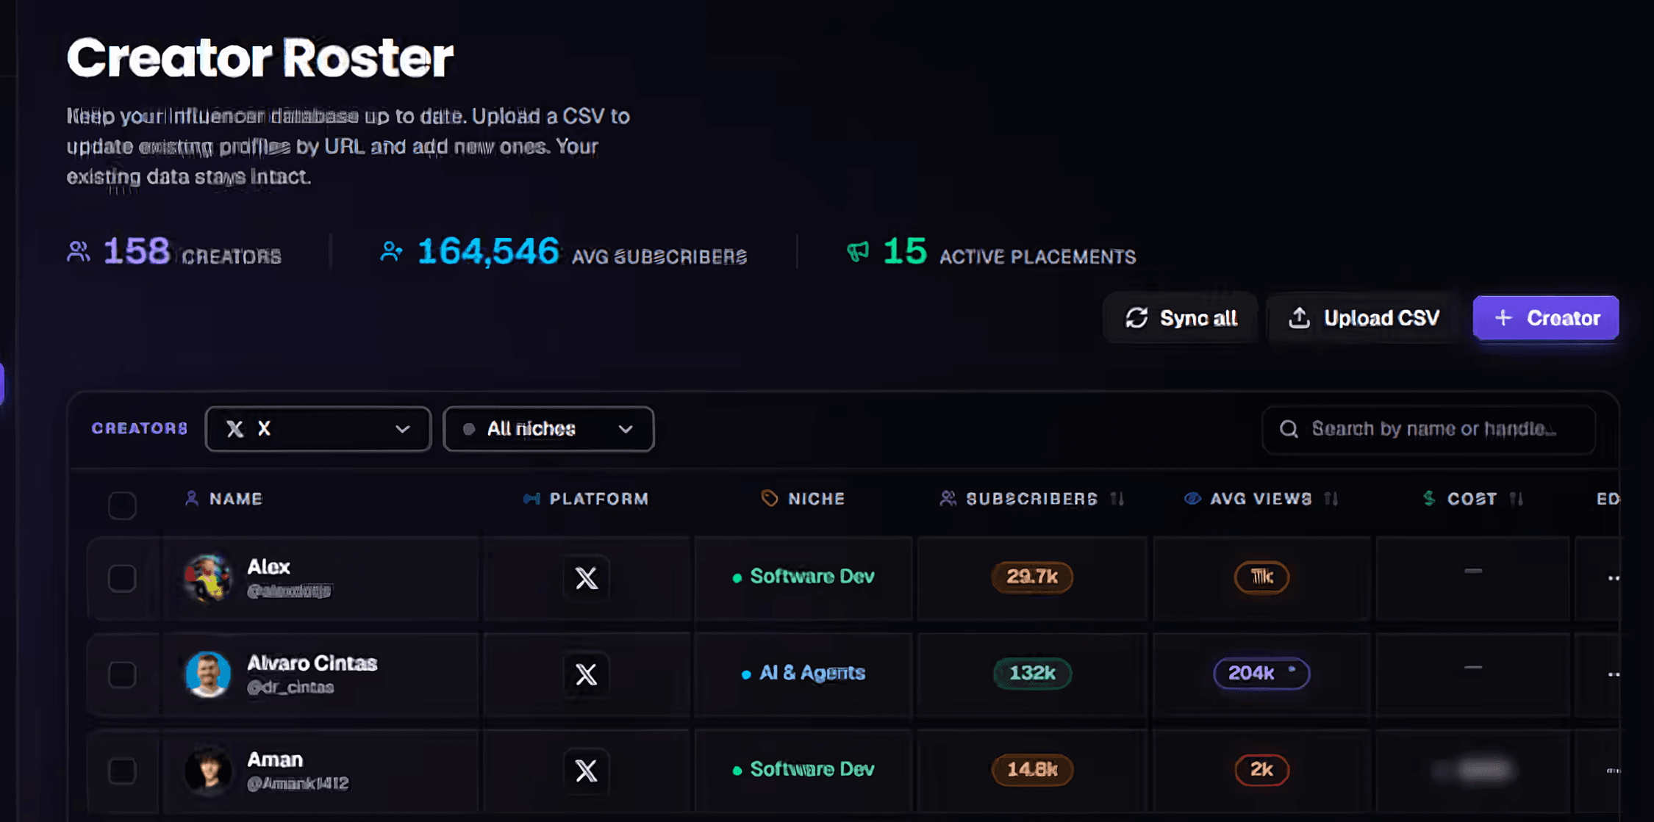Open the X platform filter dropdown
This screenshot has width=1654, height=822.
318,429
